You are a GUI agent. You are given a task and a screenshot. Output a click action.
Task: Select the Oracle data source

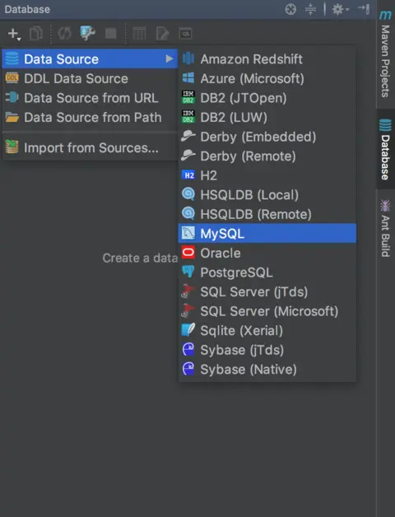[267, 253]
